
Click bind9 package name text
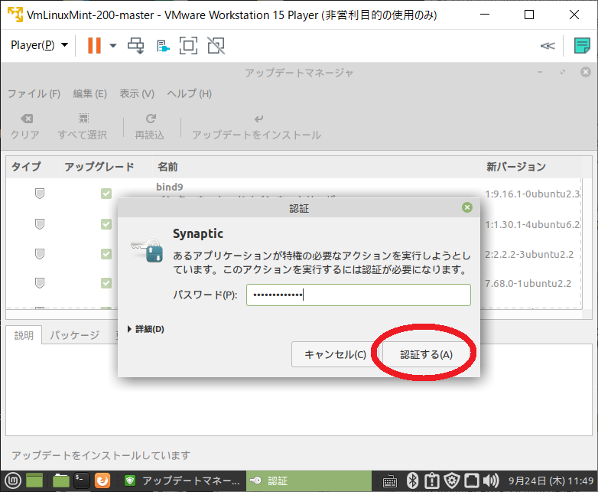coord(169,187)
